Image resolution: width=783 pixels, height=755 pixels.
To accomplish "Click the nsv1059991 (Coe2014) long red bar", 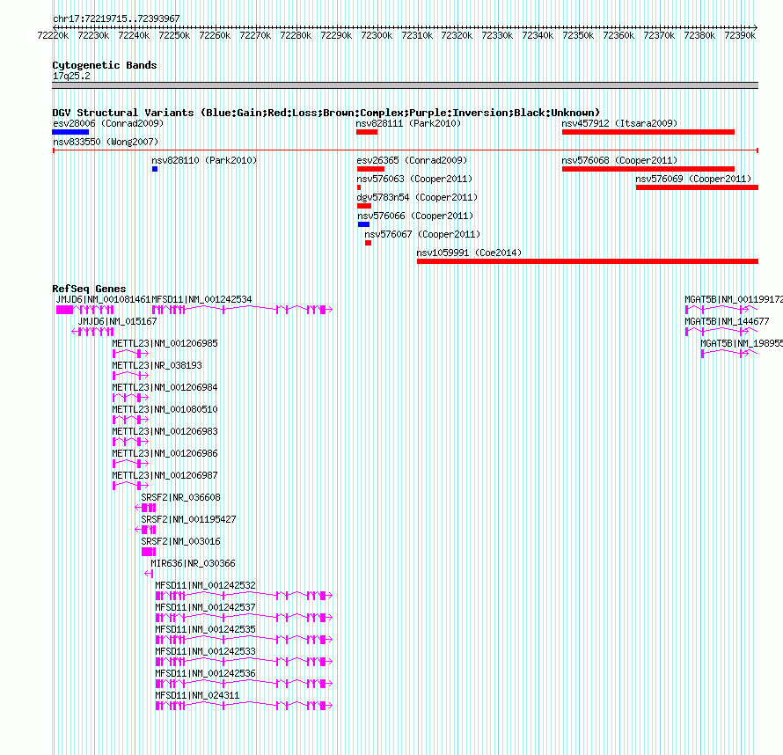I will click(588, 261).
